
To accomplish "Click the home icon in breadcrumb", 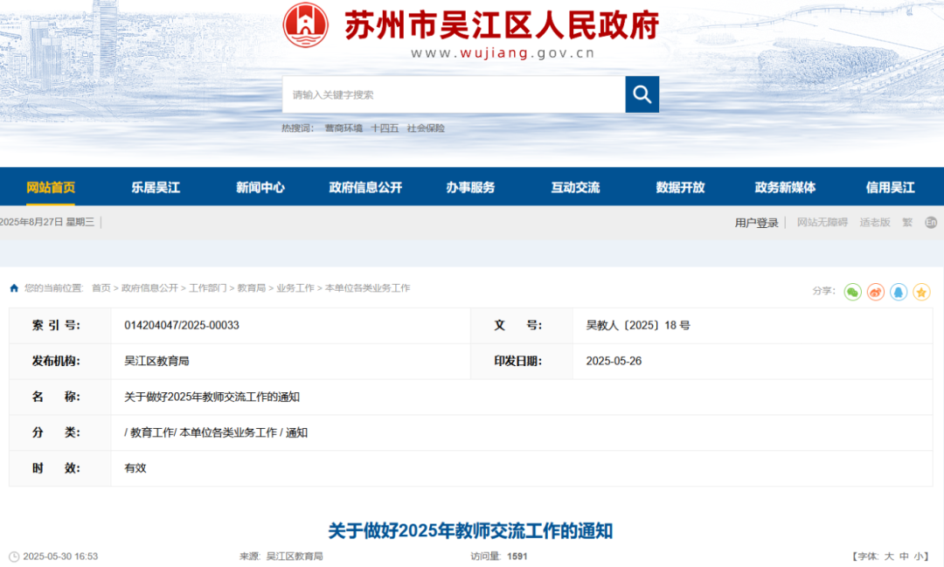I will [x=14, y=288].
